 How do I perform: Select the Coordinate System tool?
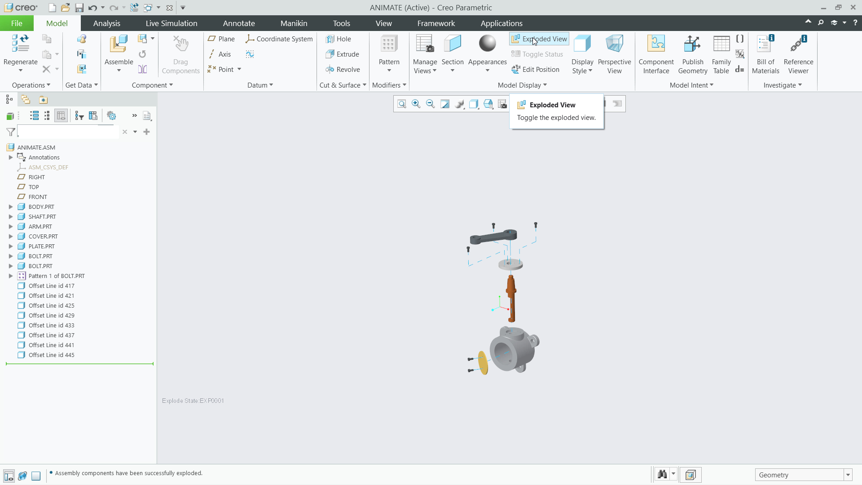click(279, 39)
